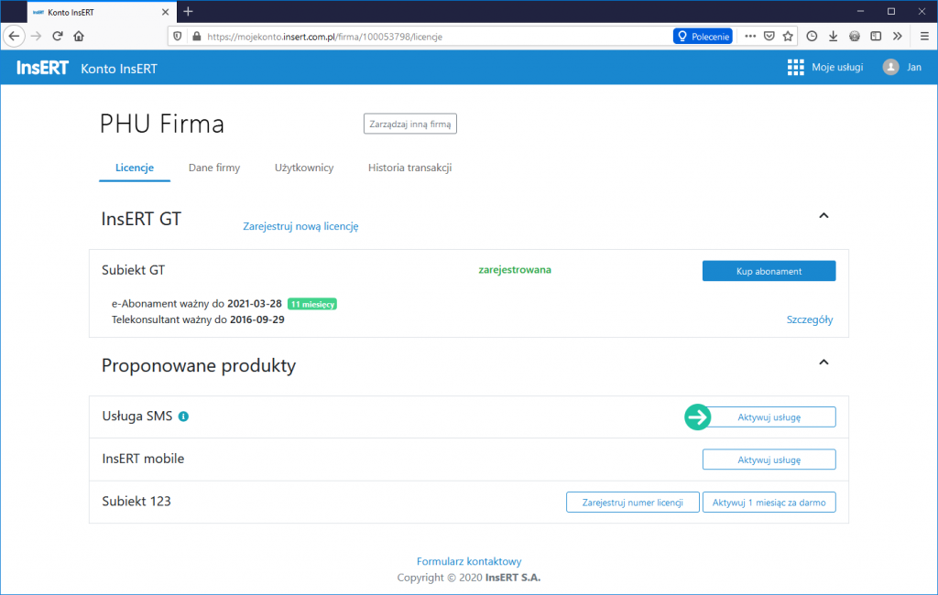Viewport: 938px width, 595px height.
Task: Click the date 2021-03-28
Action: click(x=255, y=304)
